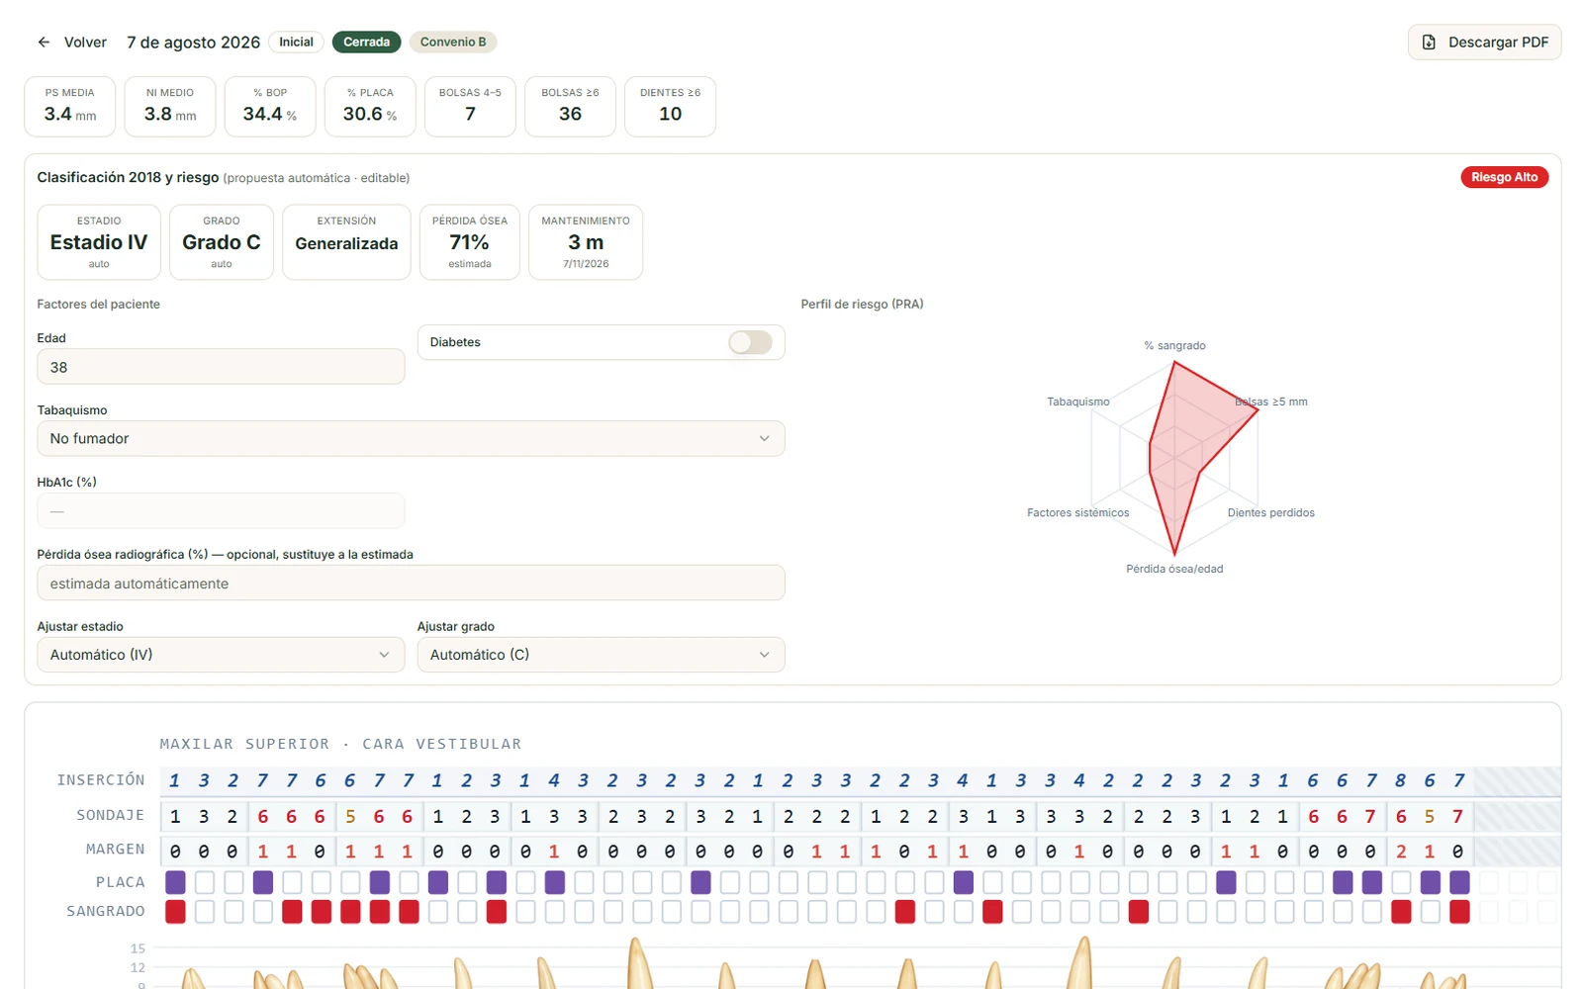Toggle the first SANGRADO box next to its label
This screenshot has height=989, width=1583.
[175, 912]
